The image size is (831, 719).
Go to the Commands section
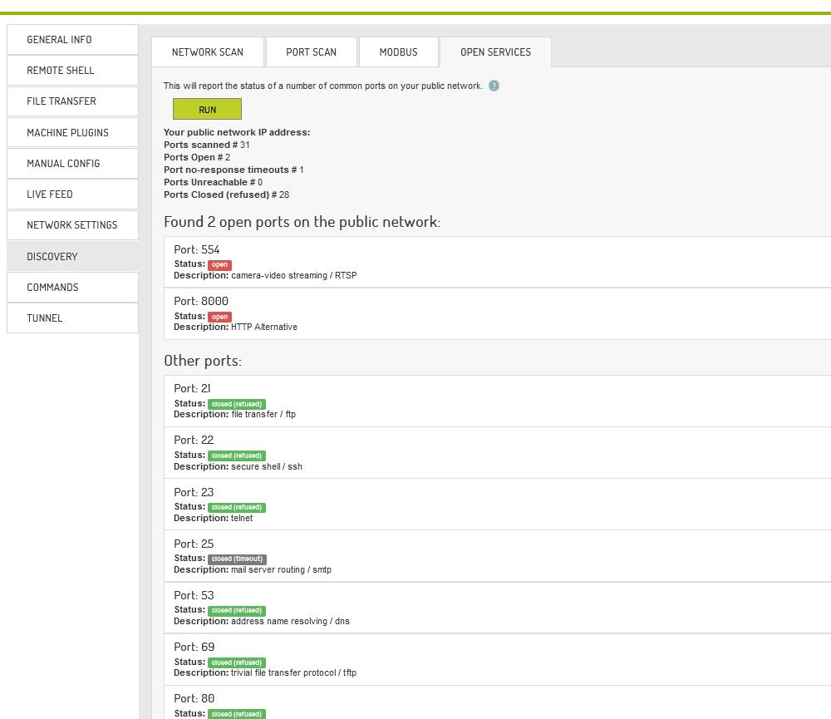click(x=72, y=288)
